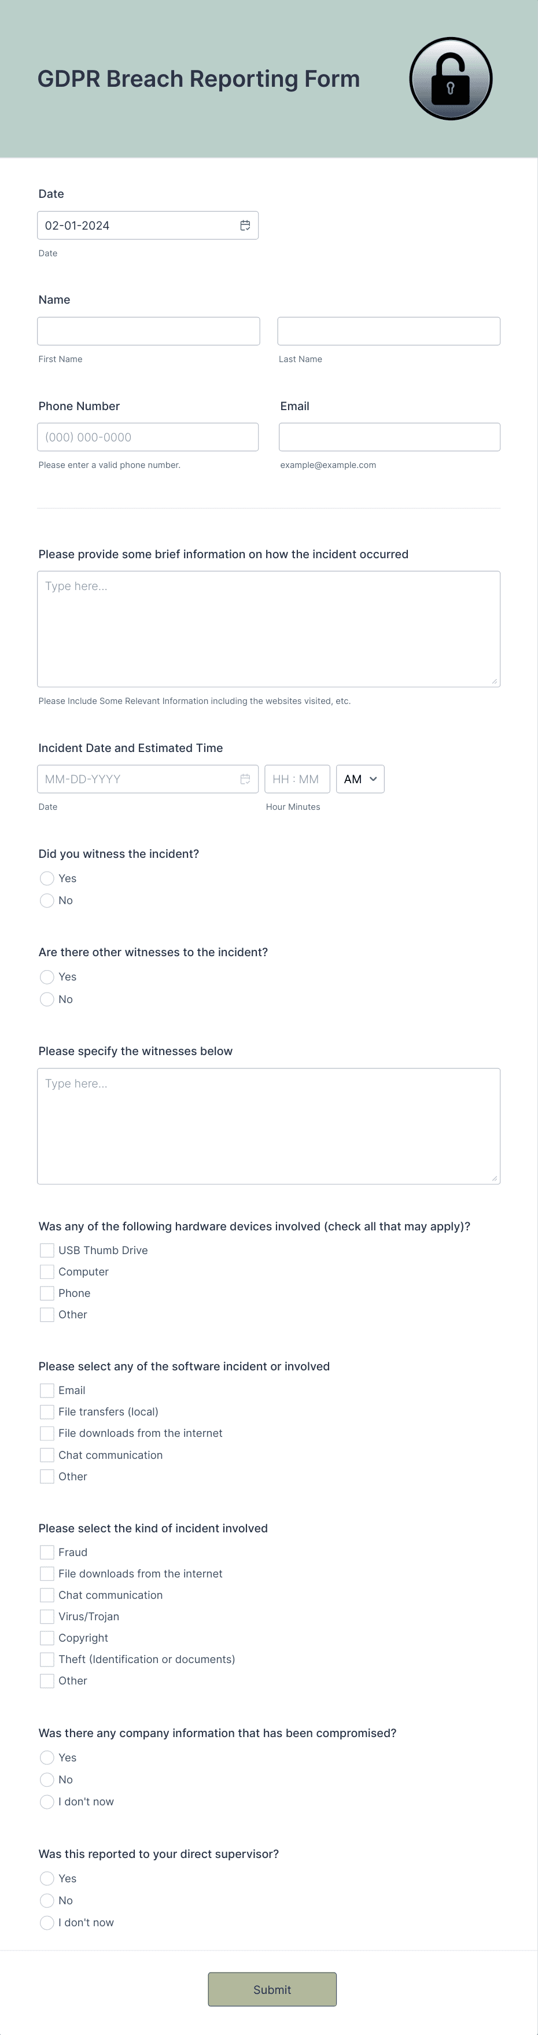
Task: Select Yes for witnessing the incident
Action: [x=47, y=879]
